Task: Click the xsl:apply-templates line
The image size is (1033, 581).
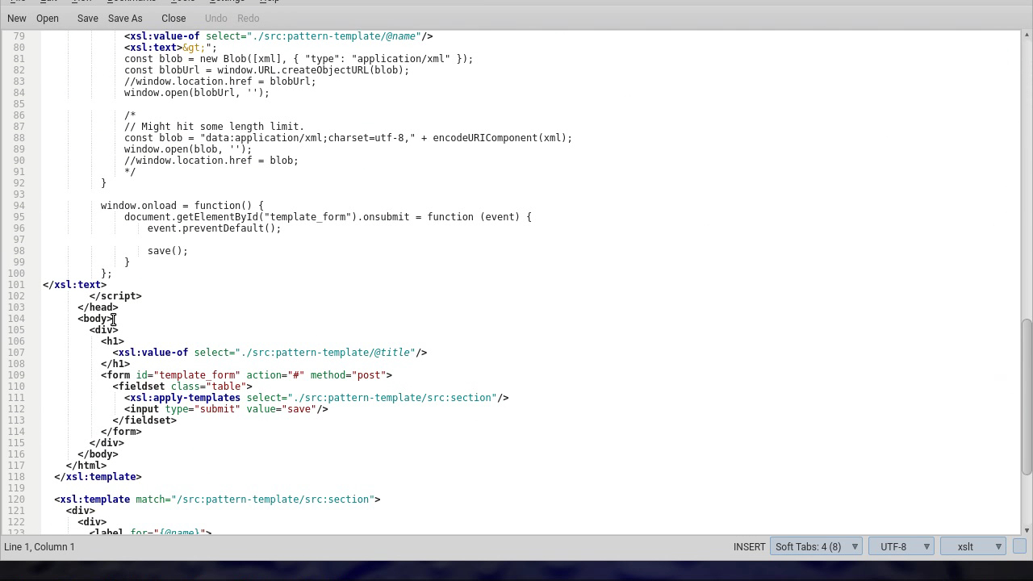Action: 316,398
